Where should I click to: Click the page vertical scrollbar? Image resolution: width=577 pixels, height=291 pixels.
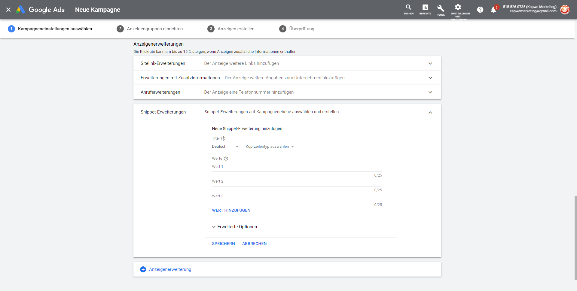pyautogui.click(x=575, y=238)
